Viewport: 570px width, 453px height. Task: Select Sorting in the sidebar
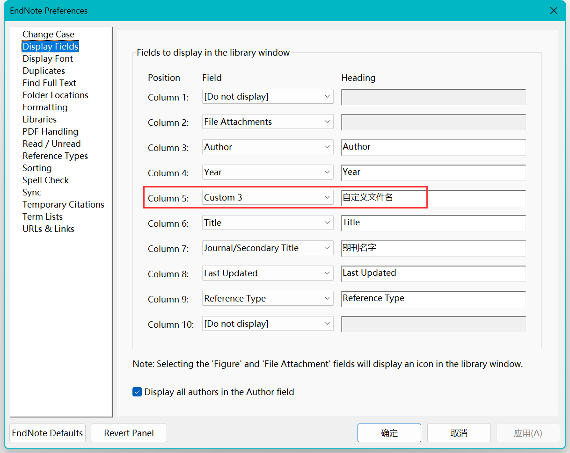pyautogui.click(x=37, y=168)
